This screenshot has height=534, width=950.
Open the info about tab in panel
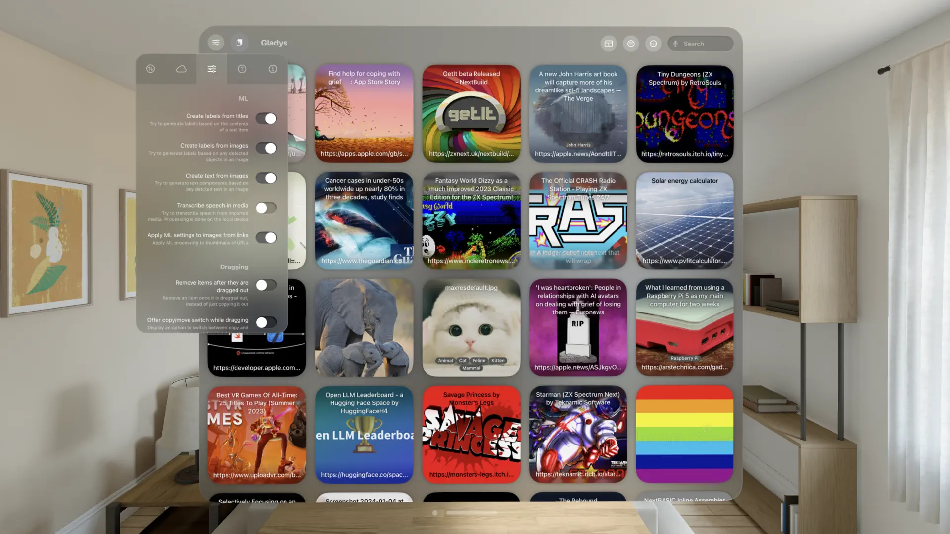[x=273, y=69]
